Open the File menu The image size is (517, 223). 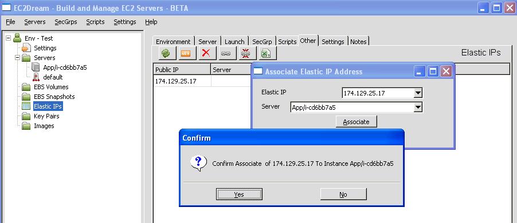pos(10,22)
